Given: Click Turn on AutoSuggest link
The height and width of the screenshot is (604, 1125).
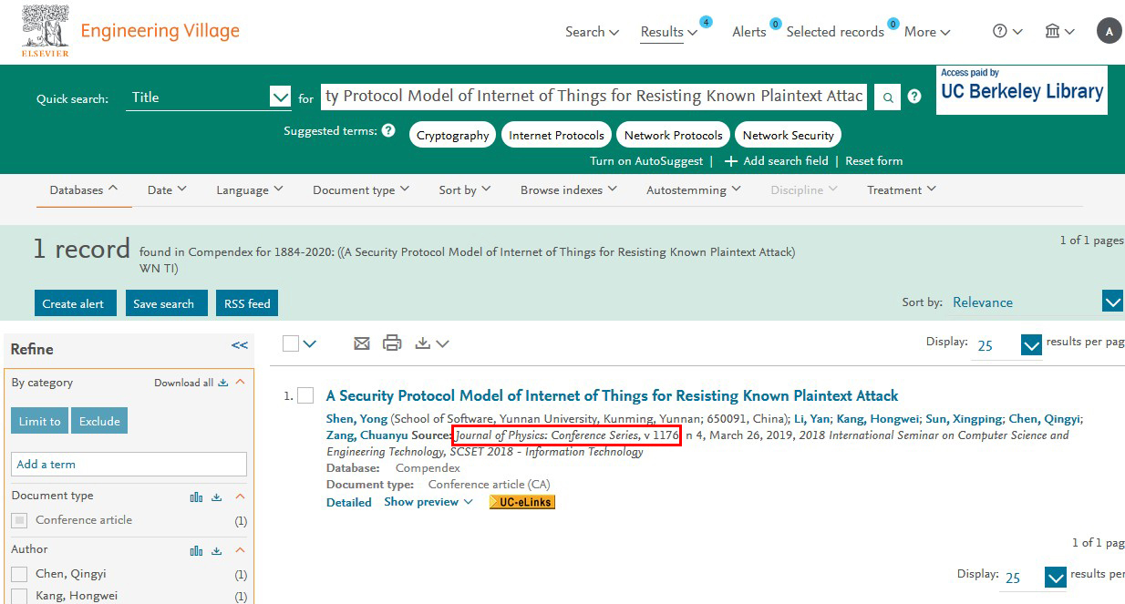Looking at the screenshot, I should click(x=646, y=161).
